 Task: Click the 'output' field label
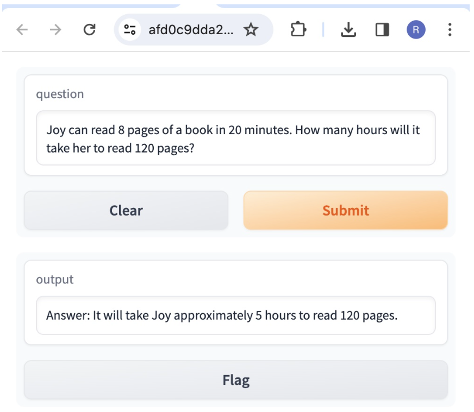pos(54,280)
